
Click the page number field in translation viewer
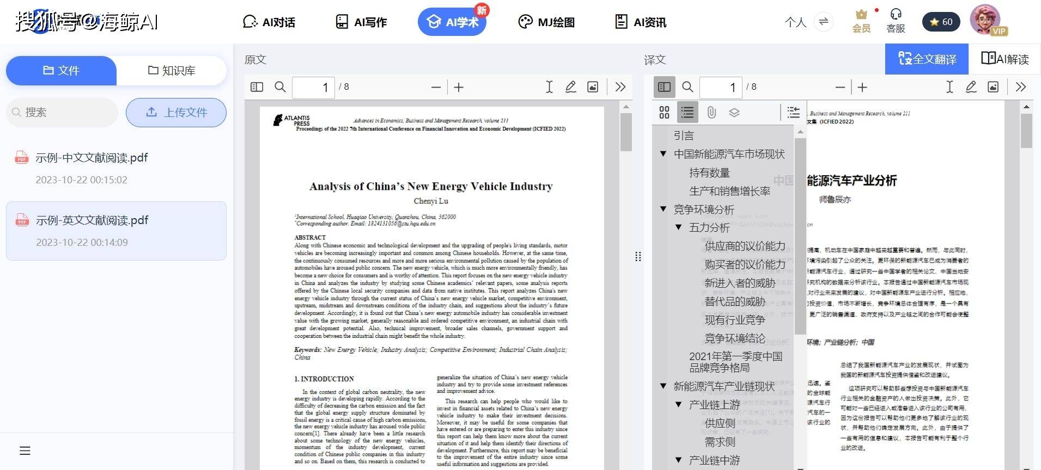pyautogui.click(x=721, y=87)
